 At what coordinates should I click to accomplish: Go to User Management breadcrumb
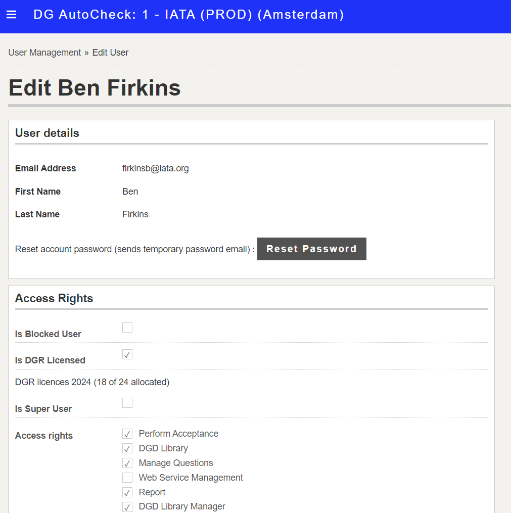click(44, 53)
